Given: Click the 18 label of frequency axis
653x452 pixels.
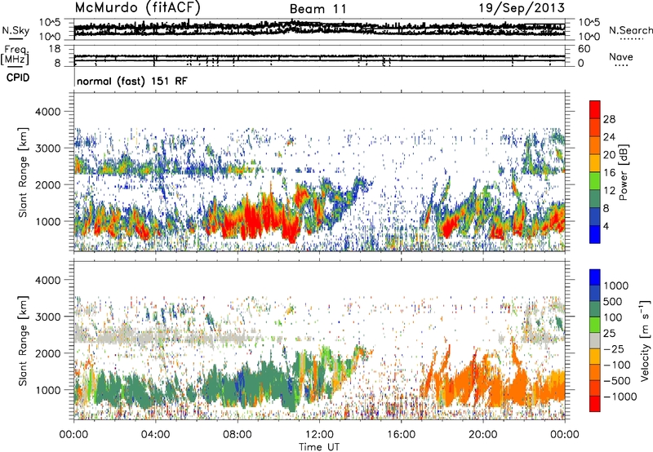Looking at the screenshot, I should point(54,49).
